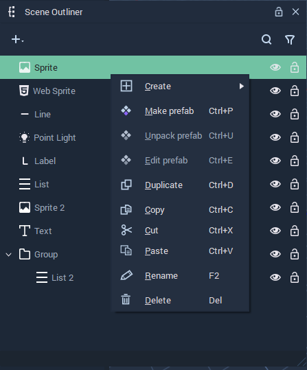Select the Label node in the outliner

point(45,161)
